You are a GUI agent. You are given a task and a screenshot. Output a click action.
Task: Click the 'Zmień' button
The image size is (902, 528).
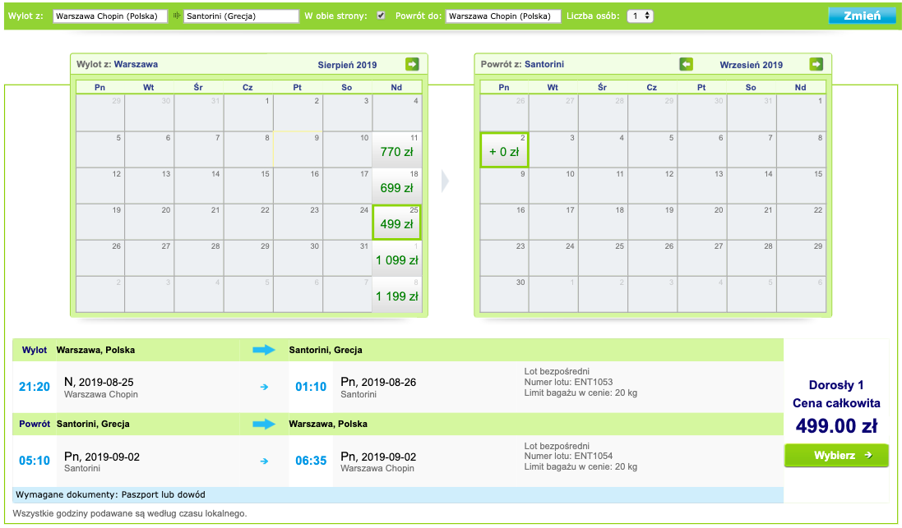tap(861, 16)
